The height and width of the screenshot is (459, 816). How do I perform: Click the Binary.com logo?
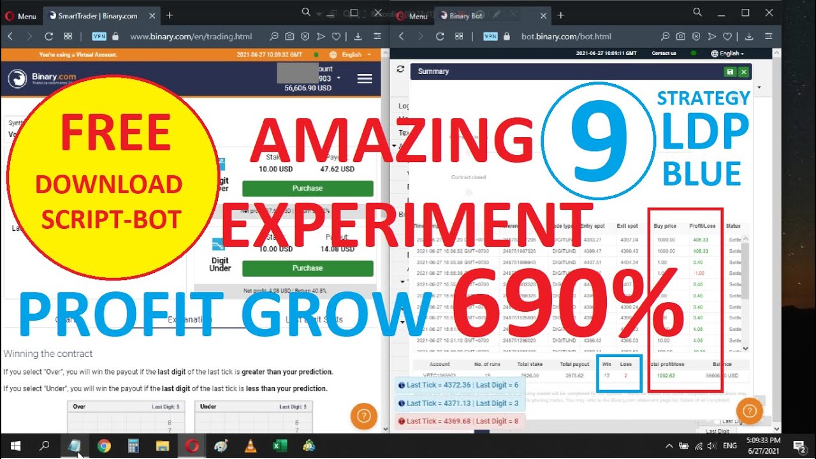pyautogui.click(x=42, y=78)
